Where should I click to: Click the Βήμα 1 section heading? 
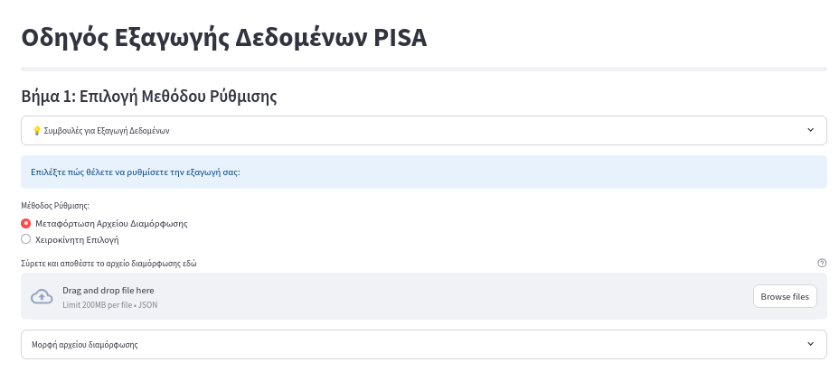[149, 97]
